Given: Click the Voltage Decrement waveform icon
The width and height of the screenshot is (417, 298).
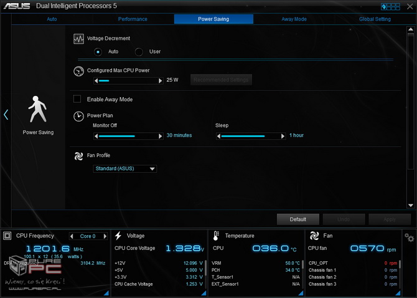Looking at the screenshot, I should (x=78, y=39).
